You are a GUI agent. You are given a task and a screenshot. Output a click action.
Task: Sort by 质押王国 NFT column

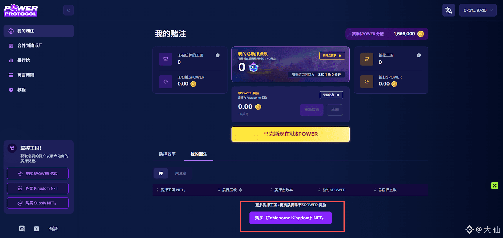click(171, 190)
